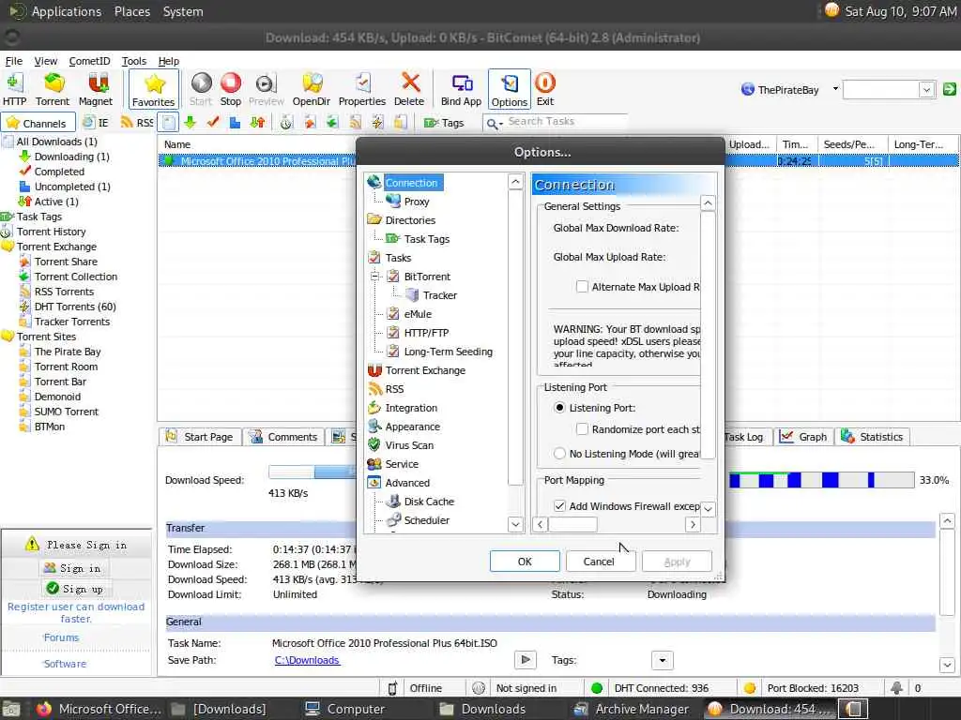Select the Listening Port radio button

click(x=559, y=408)
